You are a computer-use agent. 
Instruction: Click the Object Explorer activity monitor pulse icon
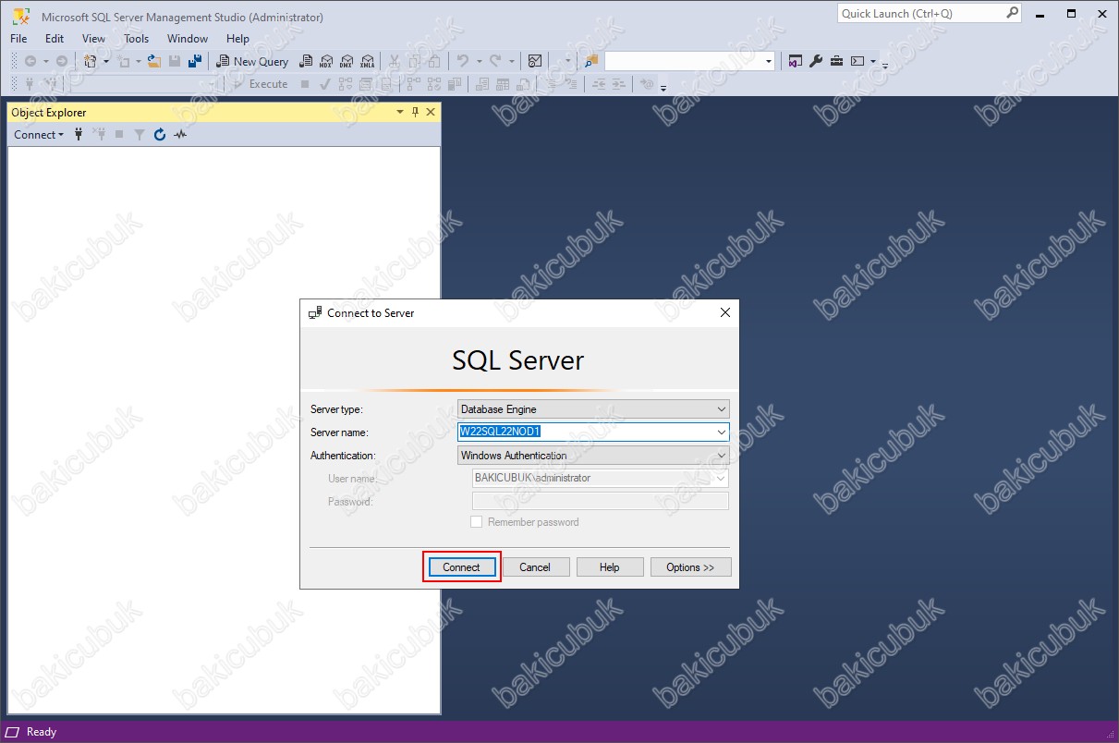point(180,135)
